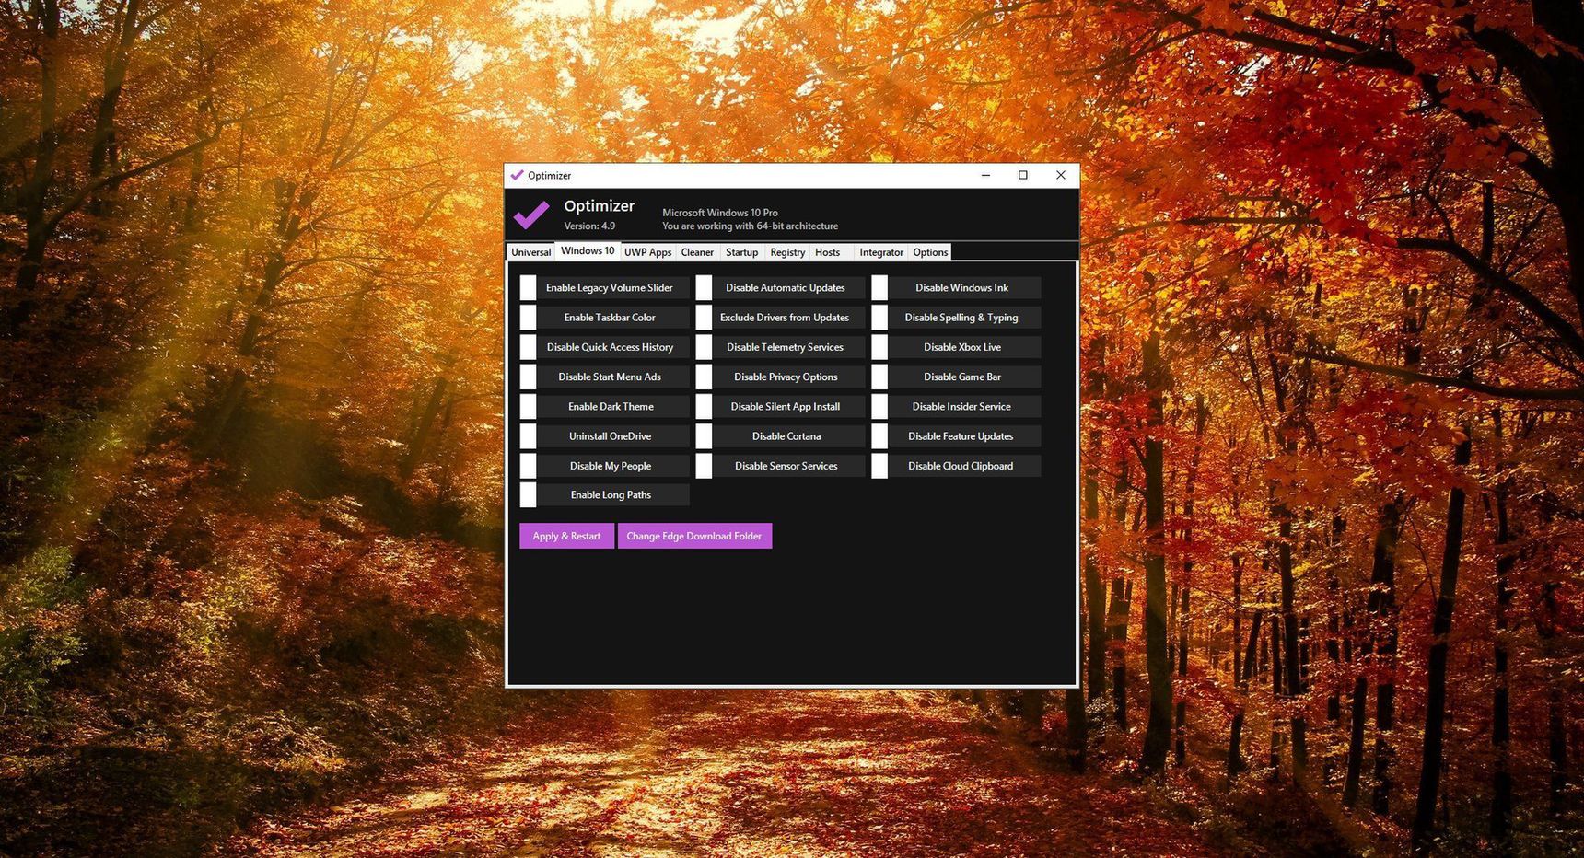Toggle Enable Legacy Volume Slider

(x=604, y=288)
